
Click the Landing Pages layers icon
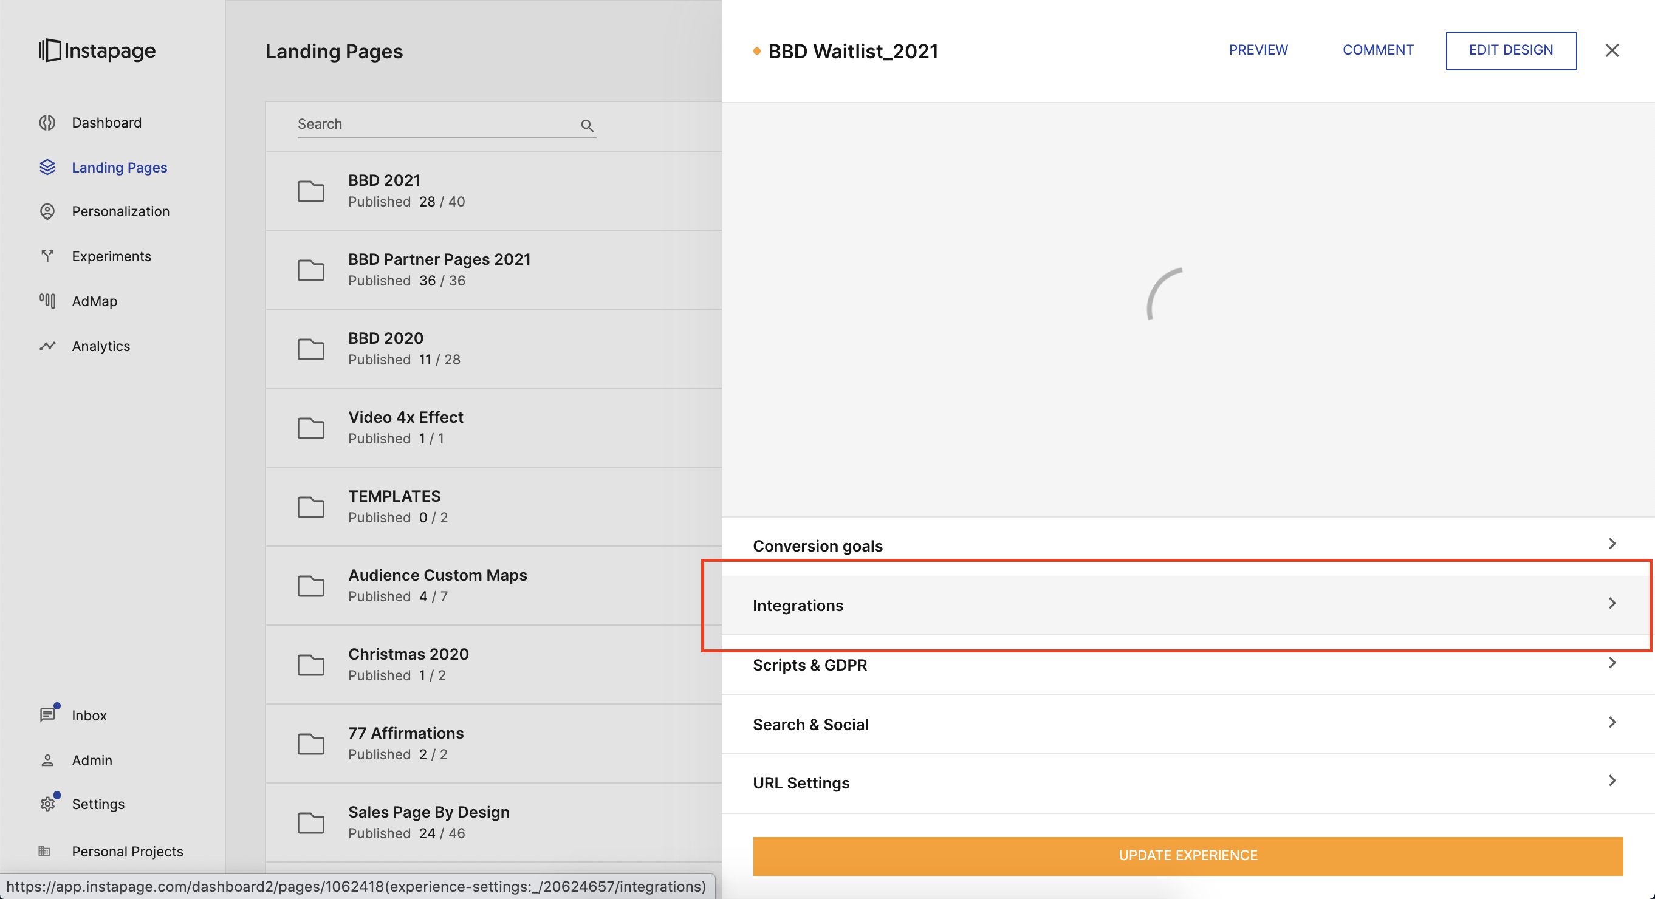(x=47, y=167)
